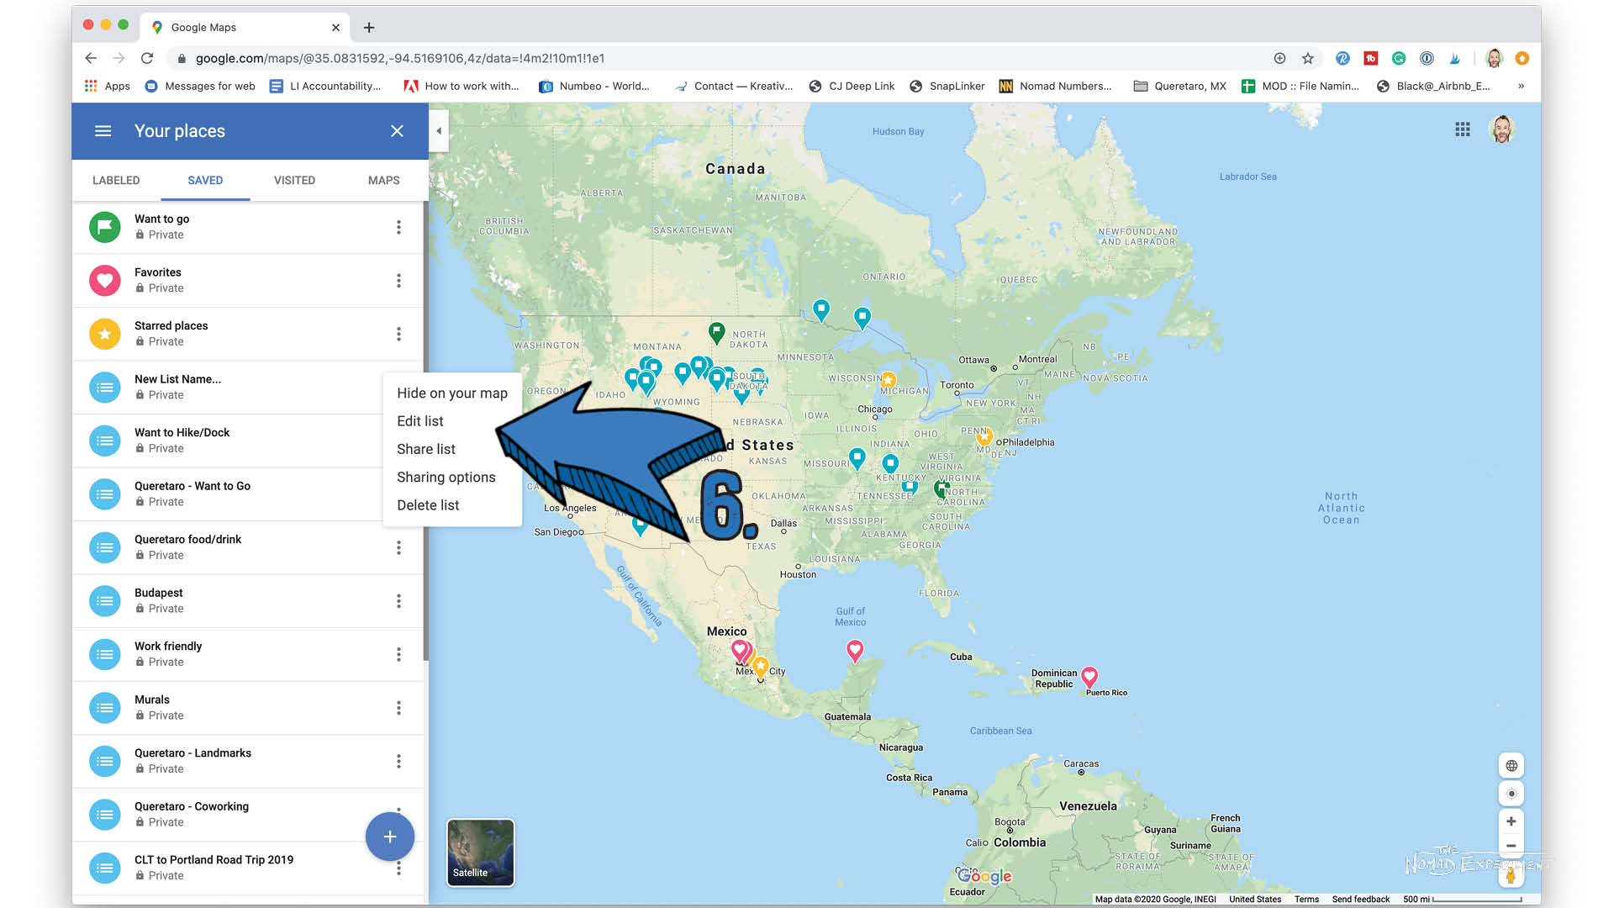Open the Google apps grid
This screenshot has width=1614, height=908.
point(1463,129)
